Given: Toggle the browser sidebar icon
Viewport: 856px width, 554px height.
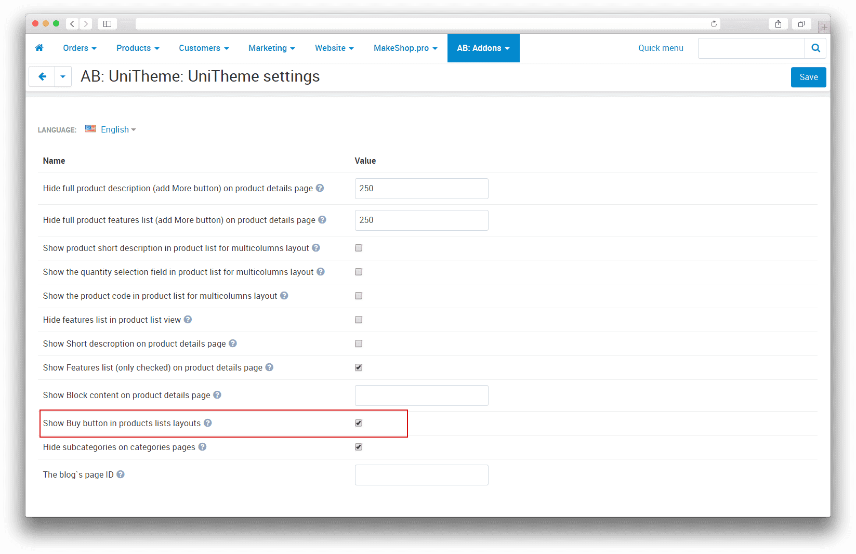Looking at the screenshot, I should click(107, 24).
